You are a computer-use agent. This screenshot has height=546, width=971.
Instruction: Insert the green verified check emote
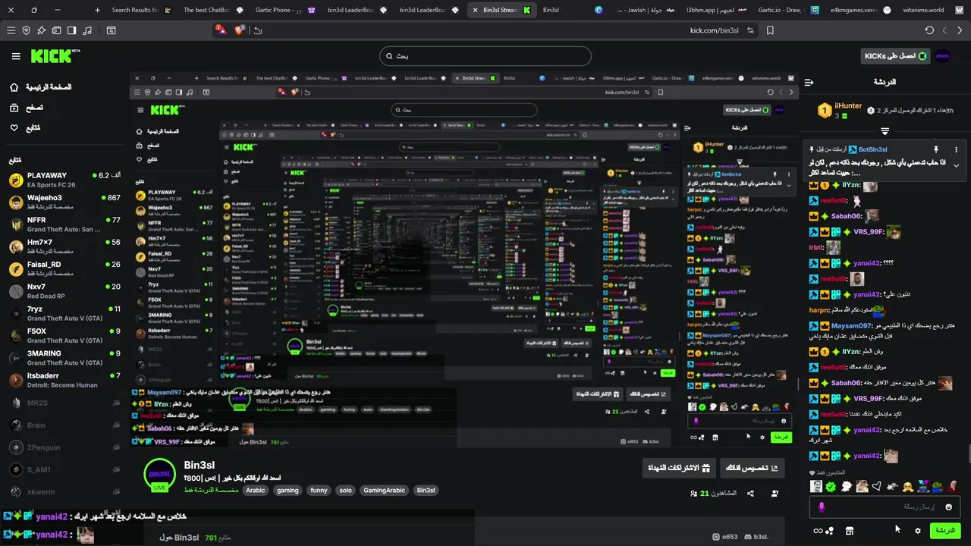tap(831, 487)
